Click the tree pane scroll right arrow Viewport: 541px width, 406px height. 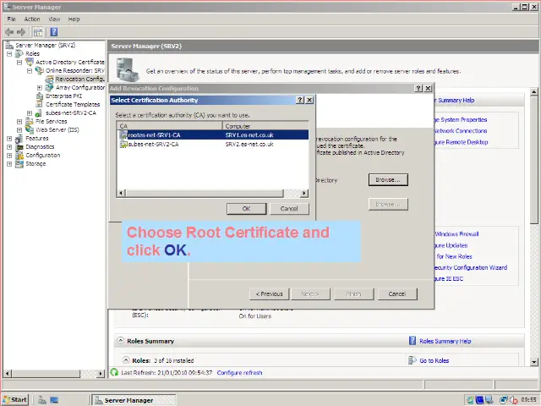(101, 373)
